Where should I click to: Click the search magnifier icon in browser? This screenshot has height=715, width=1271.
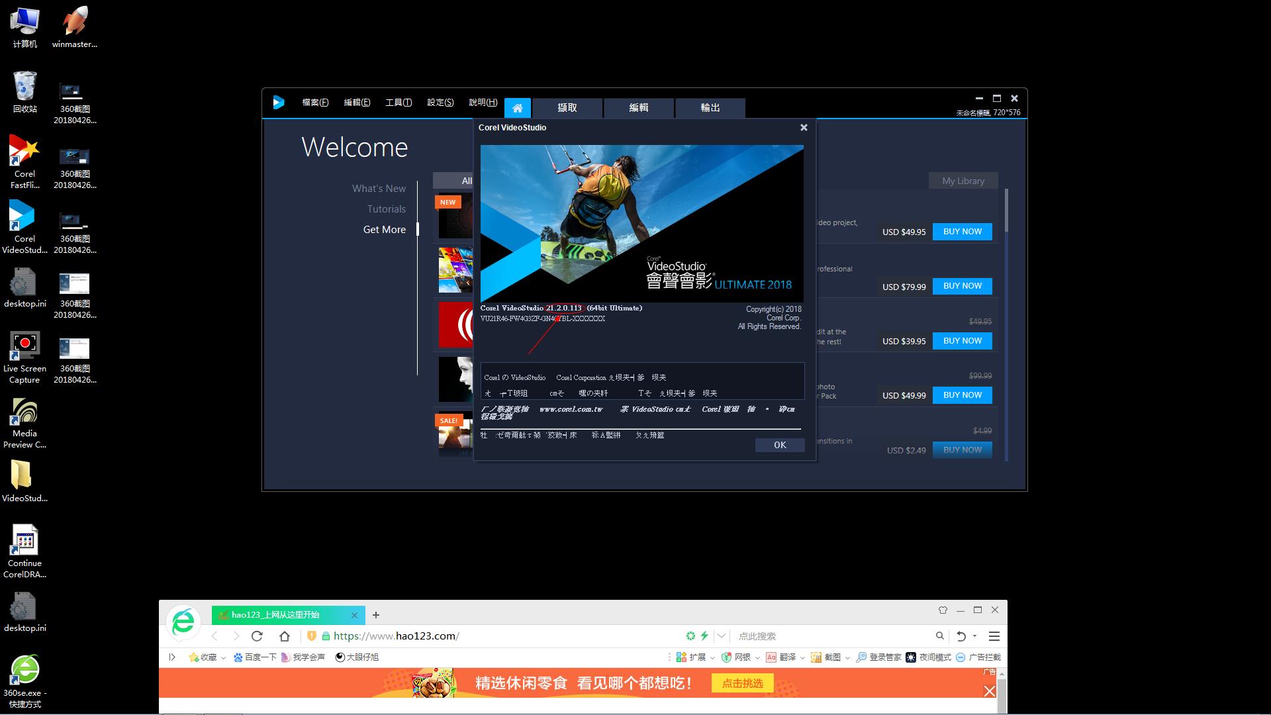(x=939, y=636)
